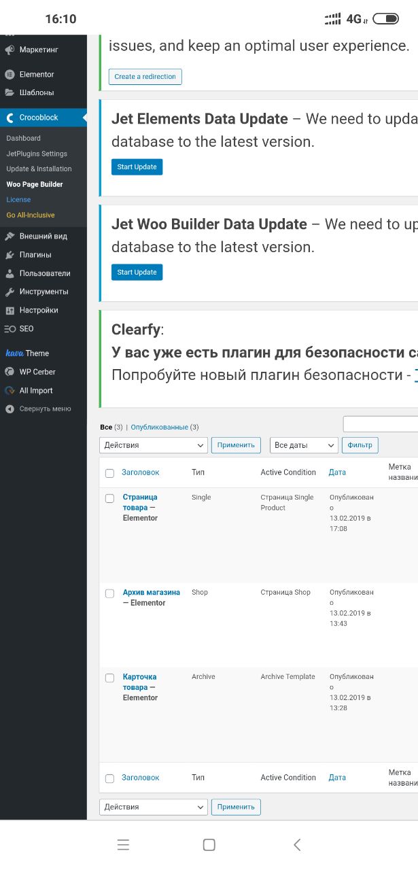Viewport: 418px width, 870px height.
Task: Click the Внешний вид brush icon
Action: (x=10, y=237)
